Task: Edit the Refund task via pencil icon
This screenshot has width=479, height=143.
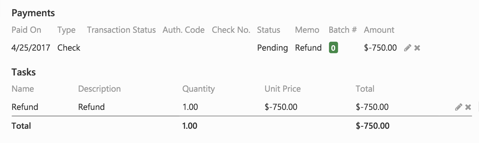Action: (x=458, y=107)
